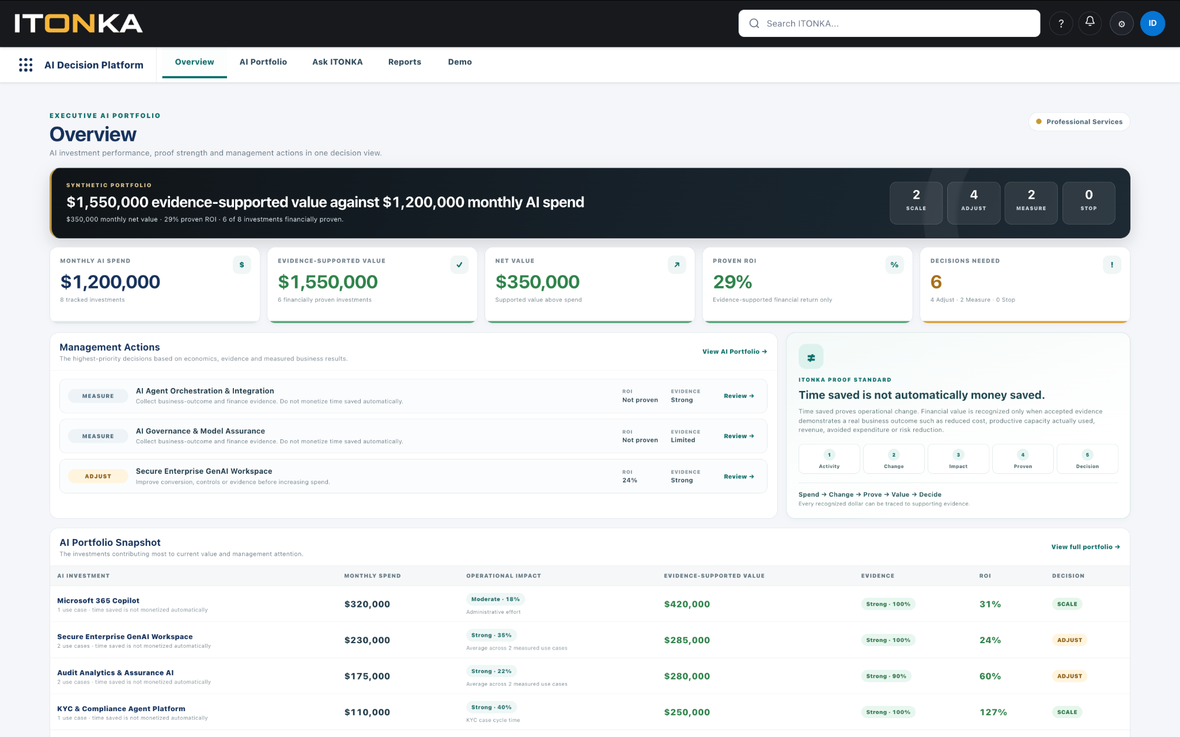Click the Stop count tile
Screen dimensions: 1180x737
point(1089,203)
